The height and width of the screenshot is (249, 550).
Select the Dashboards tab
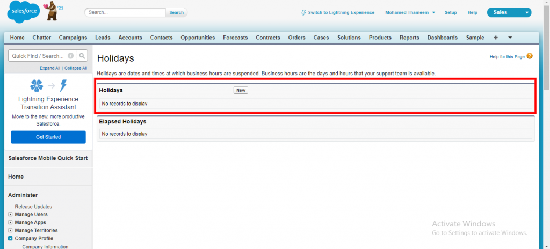(443, 38)
